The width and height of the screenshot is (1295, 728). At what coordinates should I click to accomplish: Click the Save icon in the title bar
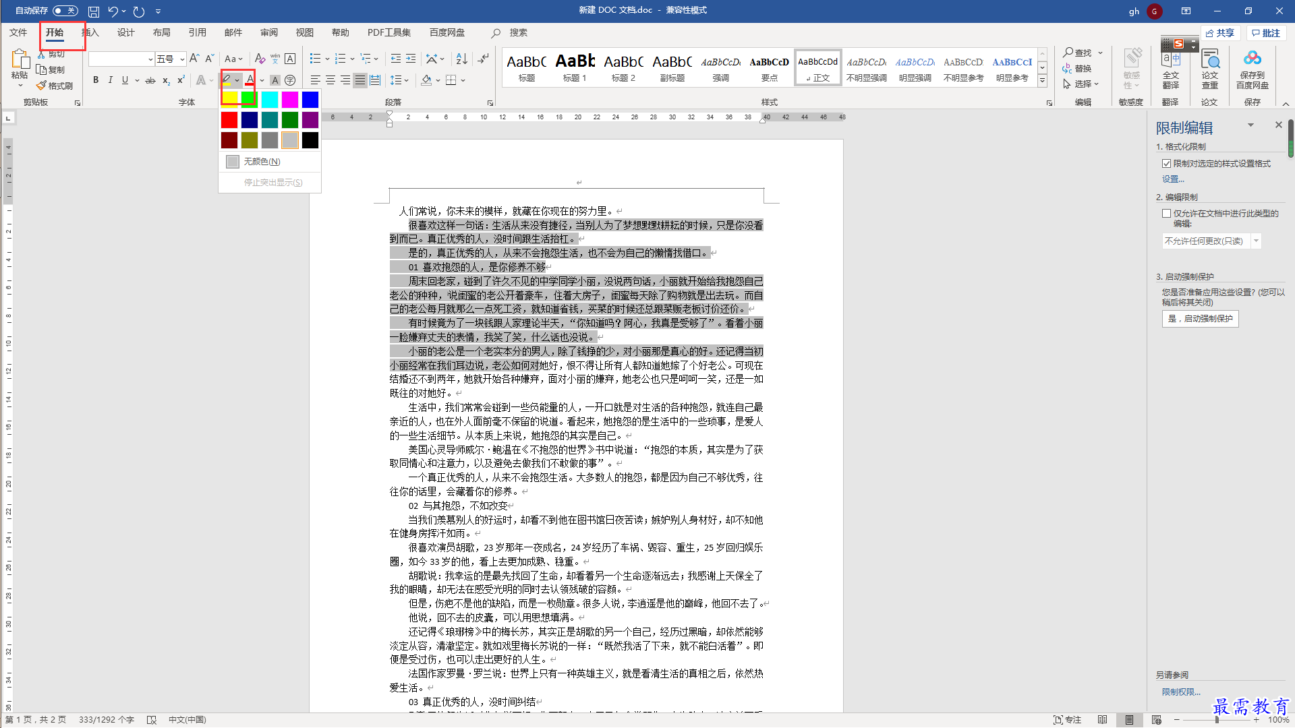(94, 11)
